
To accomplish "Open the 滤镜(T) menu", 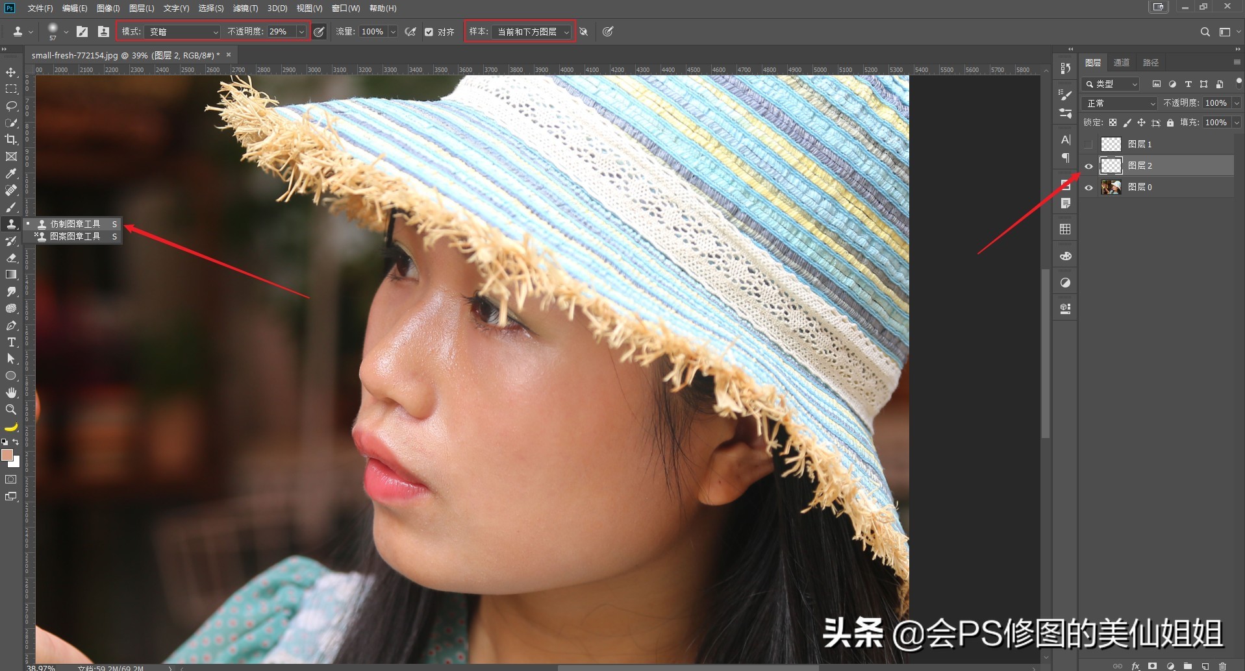I will [245, 8].
